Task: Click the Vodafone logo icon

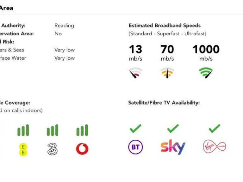Action: pos(82,149)
